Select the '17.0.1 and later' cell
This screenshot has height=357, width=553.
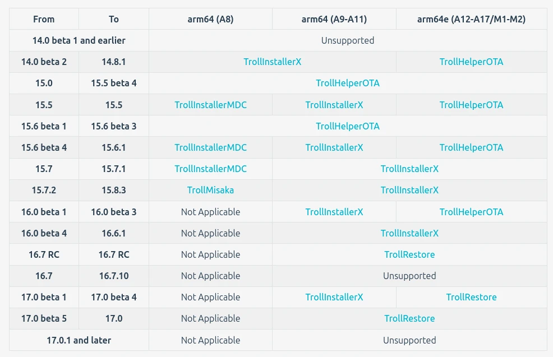coord(79,340)
